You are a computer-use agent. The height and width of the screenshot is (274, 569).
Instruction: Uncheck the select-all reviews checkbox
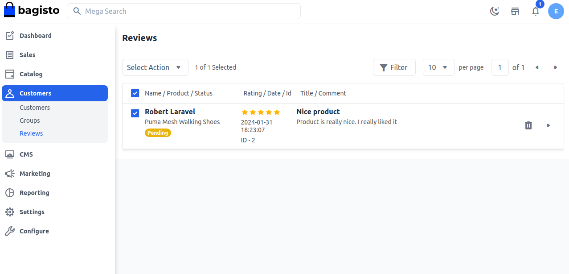[x=135, y=93]
